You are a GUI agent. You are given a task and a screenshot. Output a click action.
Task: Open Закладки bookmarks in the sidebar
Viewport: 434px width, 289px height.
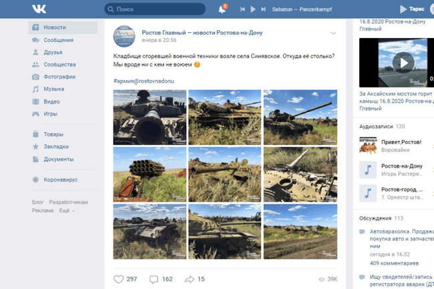[57, 147]
